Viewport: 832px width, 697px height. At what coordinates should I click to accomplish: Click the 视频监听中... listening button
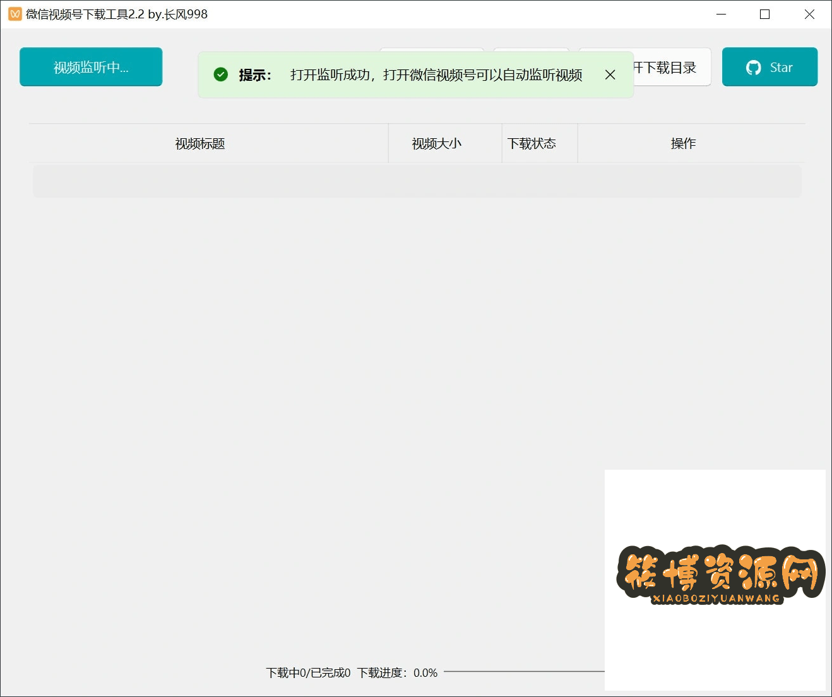(91, 67)
